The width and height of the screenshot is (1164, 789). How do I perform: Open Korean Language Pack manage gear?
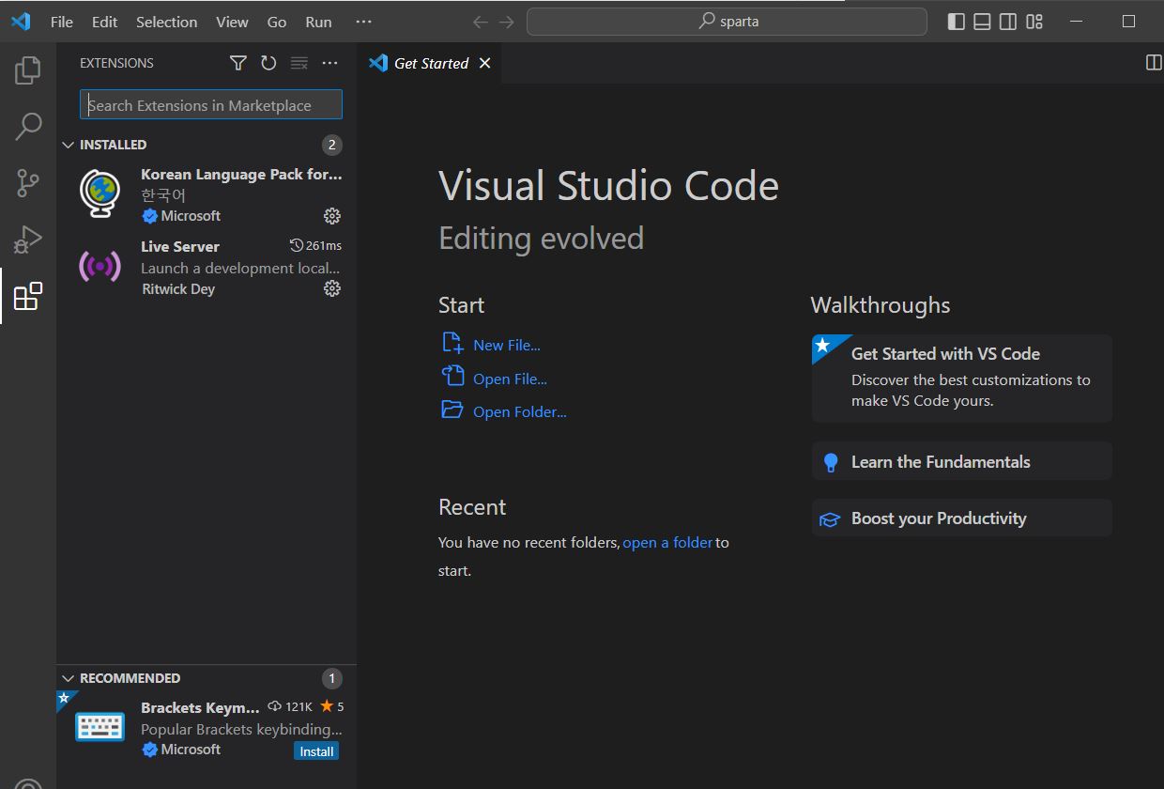pyautogui.click(x=331, y=216)
